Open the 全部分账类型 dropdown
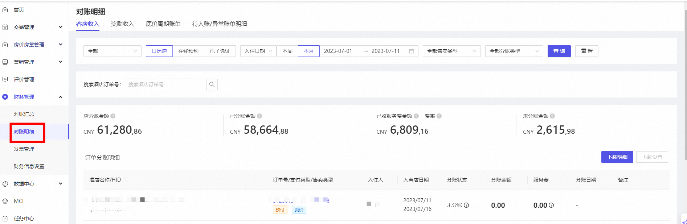This screenshot has height=224, width=687. coord(514,51)
